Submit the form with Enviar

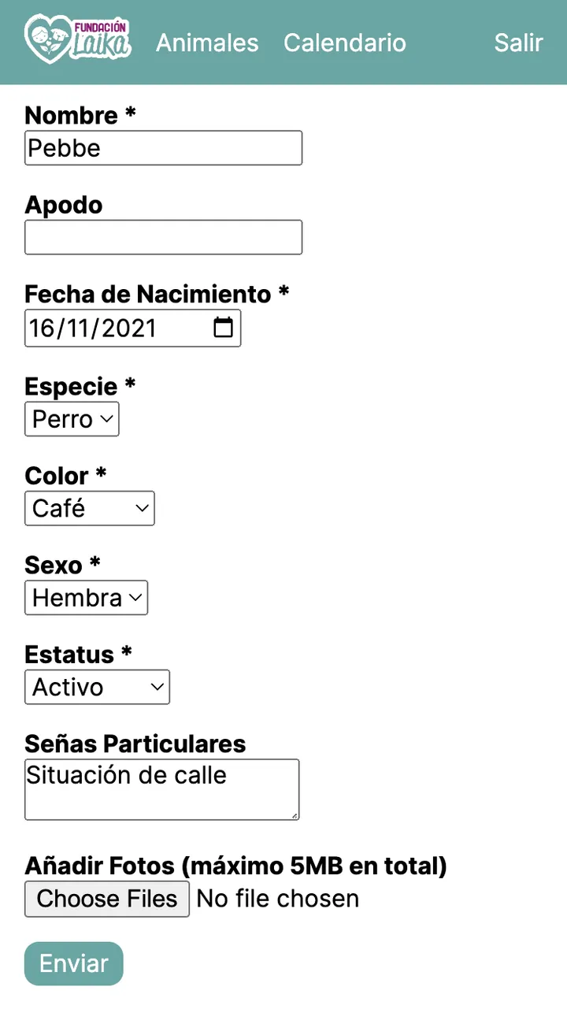pos(74,963)
